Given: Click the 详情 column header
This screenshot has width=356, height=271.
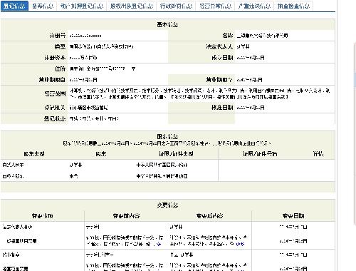Looking at the screenshot, I should pos(318,154).
